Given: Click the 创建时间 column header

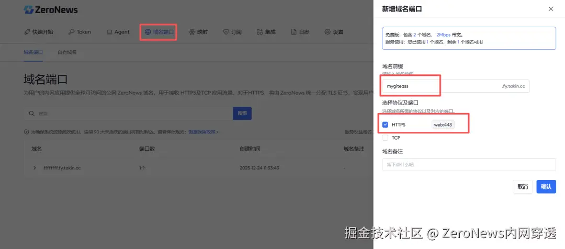Looking at the screenshot, I should 250,149.
